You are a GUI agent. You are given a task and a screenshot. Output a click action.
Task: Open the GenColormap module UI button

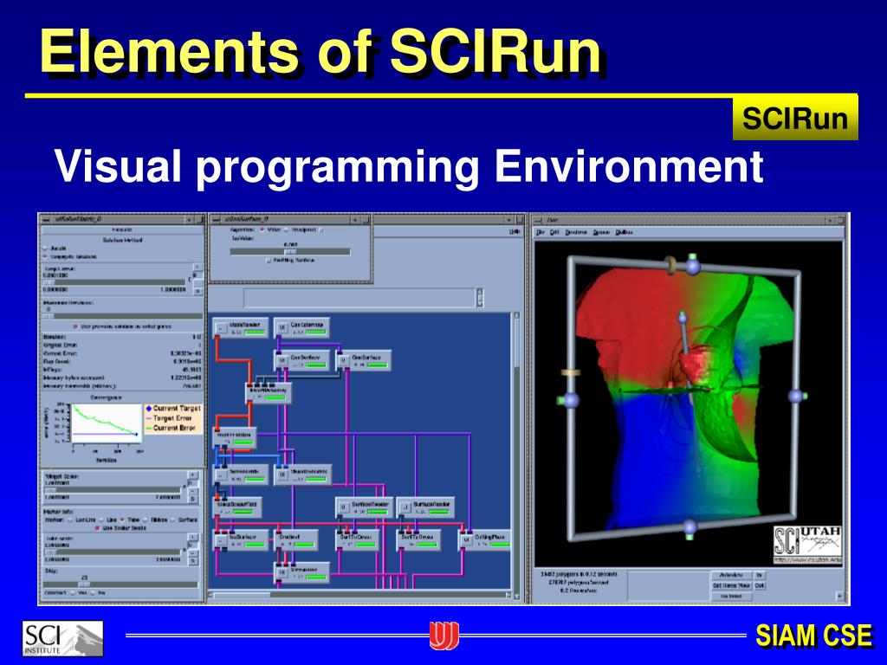coord(282,328)
